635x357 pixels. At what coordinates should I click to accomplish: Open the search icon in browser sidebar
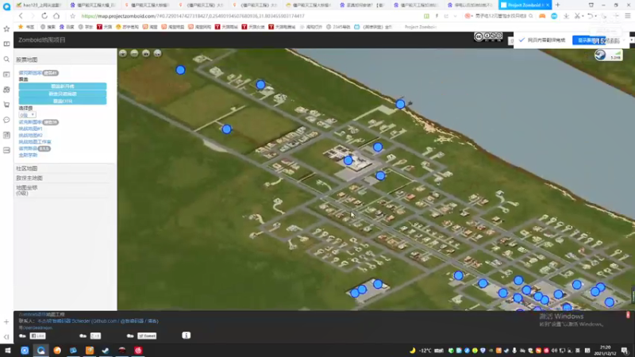(6, 59)
